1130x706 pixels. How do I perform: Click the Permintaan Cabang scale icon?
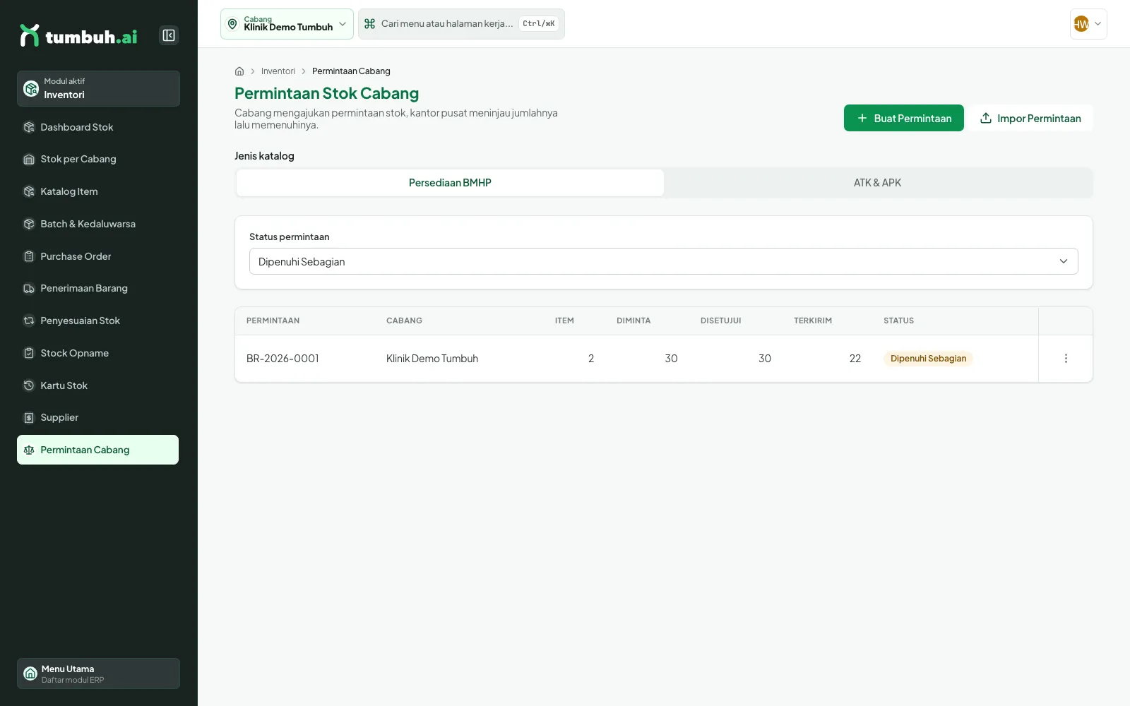[29, 450]
